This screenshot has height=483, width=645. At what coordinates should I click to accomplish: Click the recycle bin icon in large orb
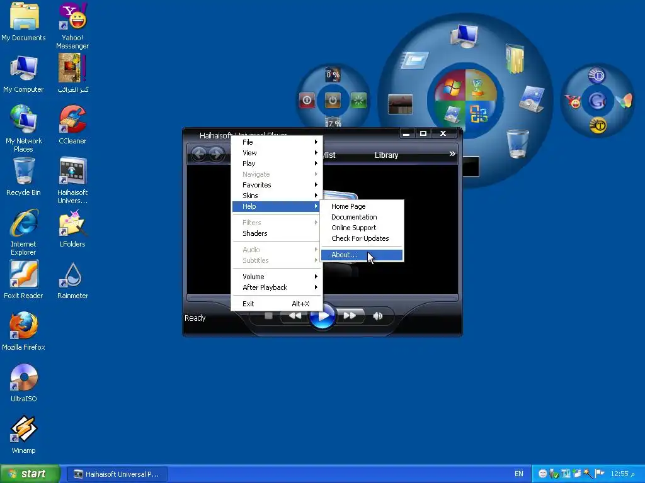point(518,143)
